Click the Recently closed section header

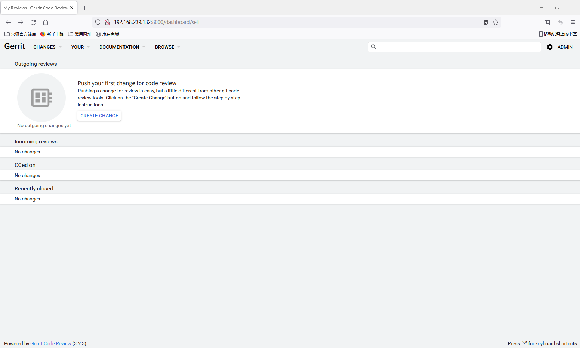click(34, 189)
